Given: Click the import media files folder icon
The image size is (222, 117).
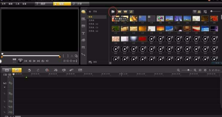Looking at the screenshot, I should click(113, 12).
